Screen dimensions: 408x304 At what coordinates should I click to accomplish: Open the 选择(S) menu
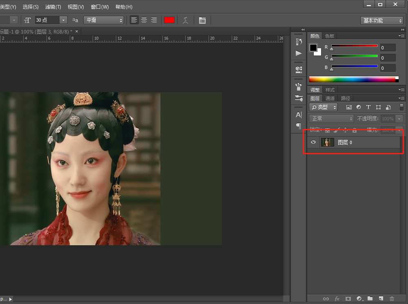[x=31, y=7]
